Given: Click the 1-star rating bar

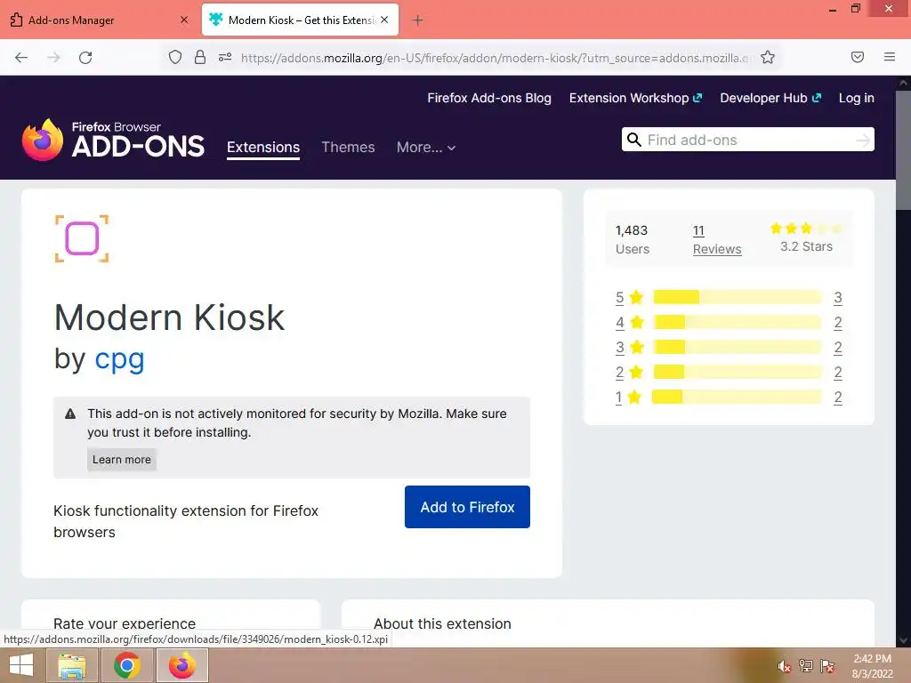Looking at the screenshot, I should coord(738,398).
